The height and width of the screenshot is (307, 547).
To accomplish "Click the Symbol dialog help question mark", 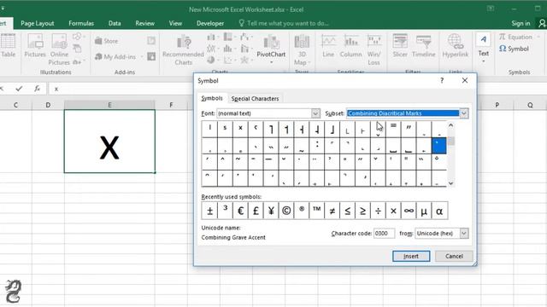I will (442, 80).
